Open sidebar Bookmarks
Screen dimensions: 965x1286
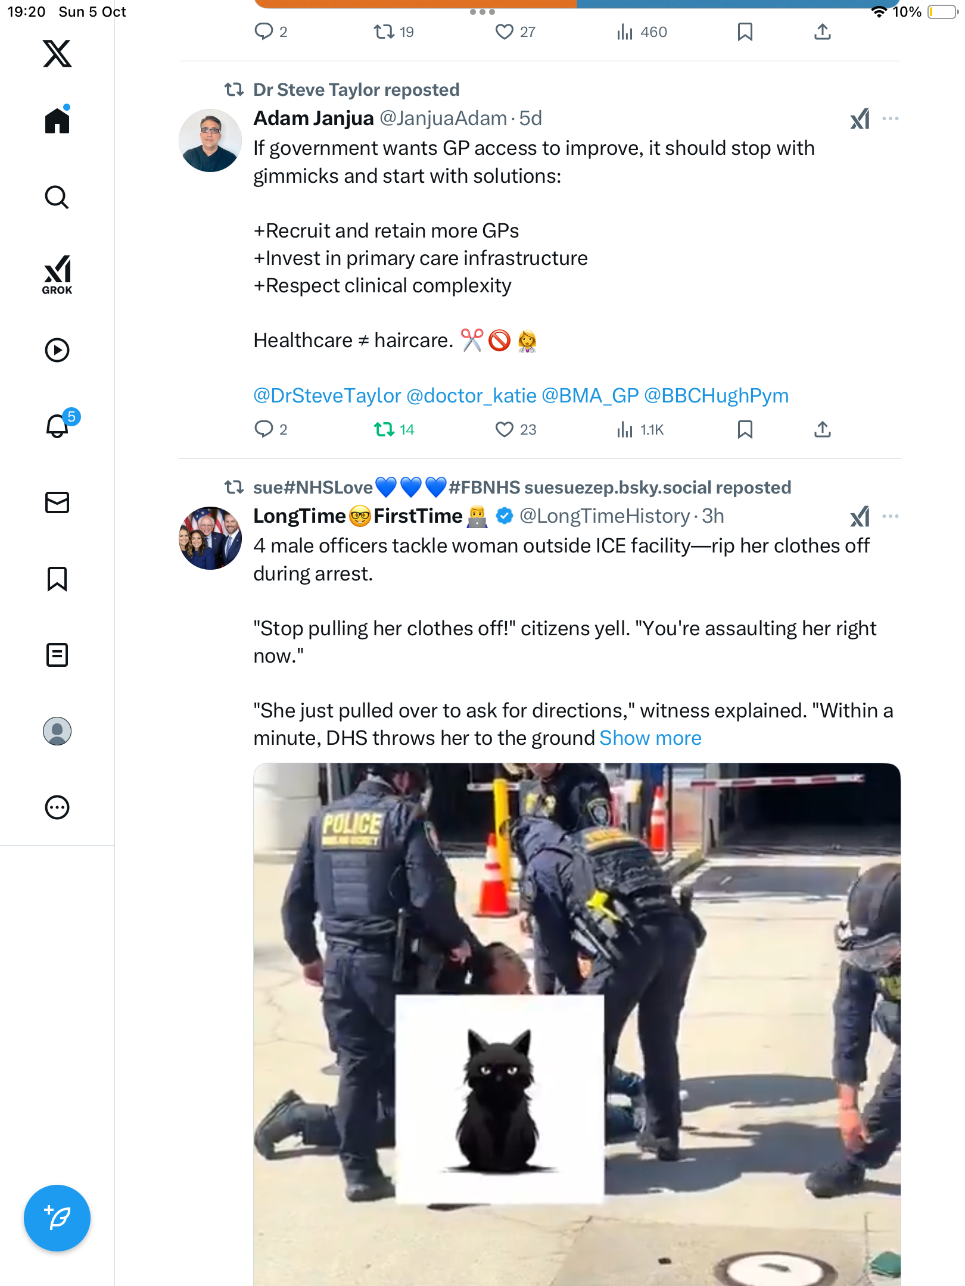[57, 579]
